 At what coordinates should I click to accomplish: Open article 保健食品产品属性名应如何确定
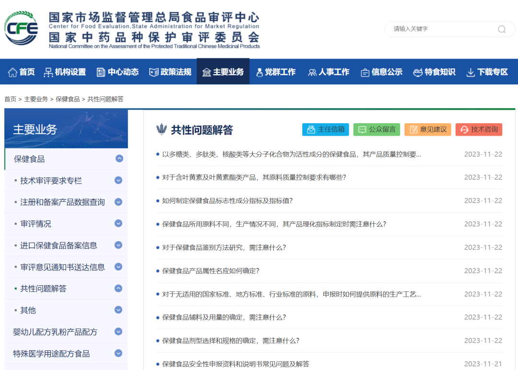click(211, 271)
